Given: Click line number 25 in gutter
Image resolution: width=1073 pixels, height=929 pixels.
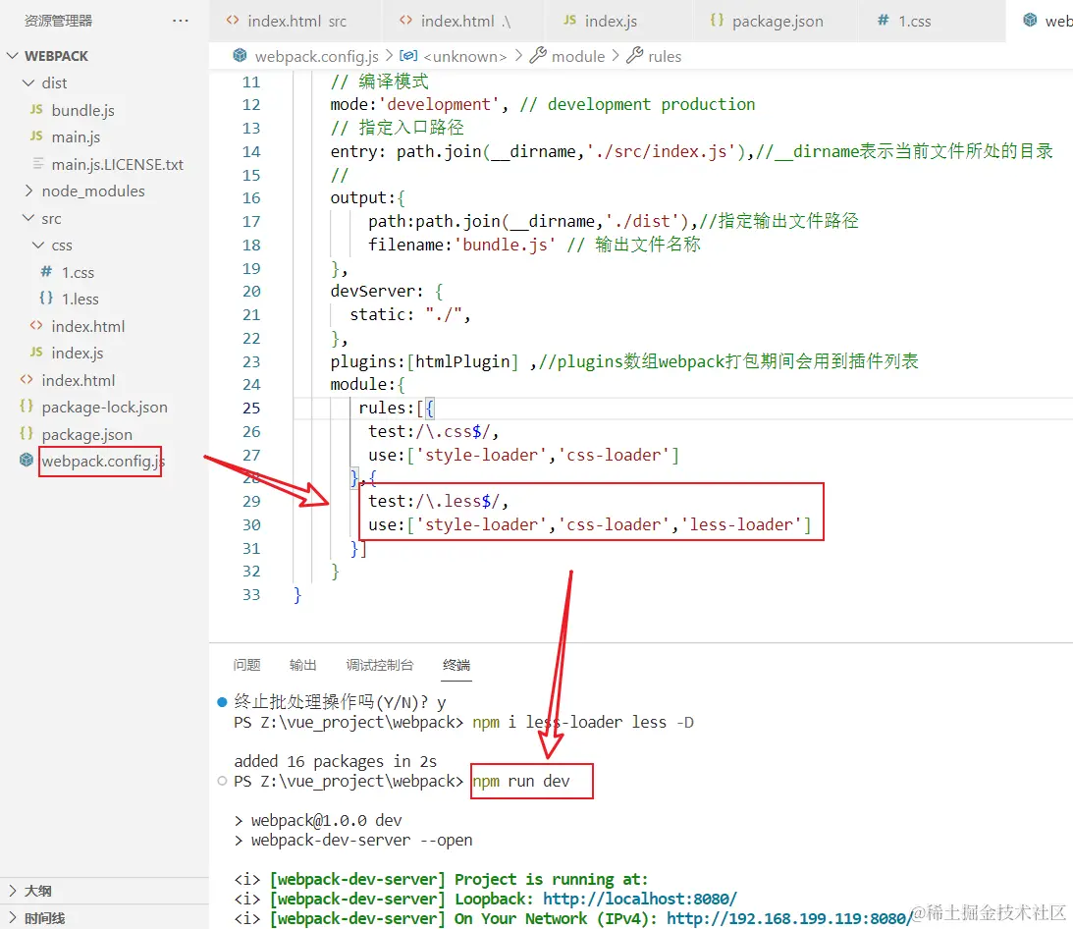Looking at the screenshot, I should click(251, 408).
